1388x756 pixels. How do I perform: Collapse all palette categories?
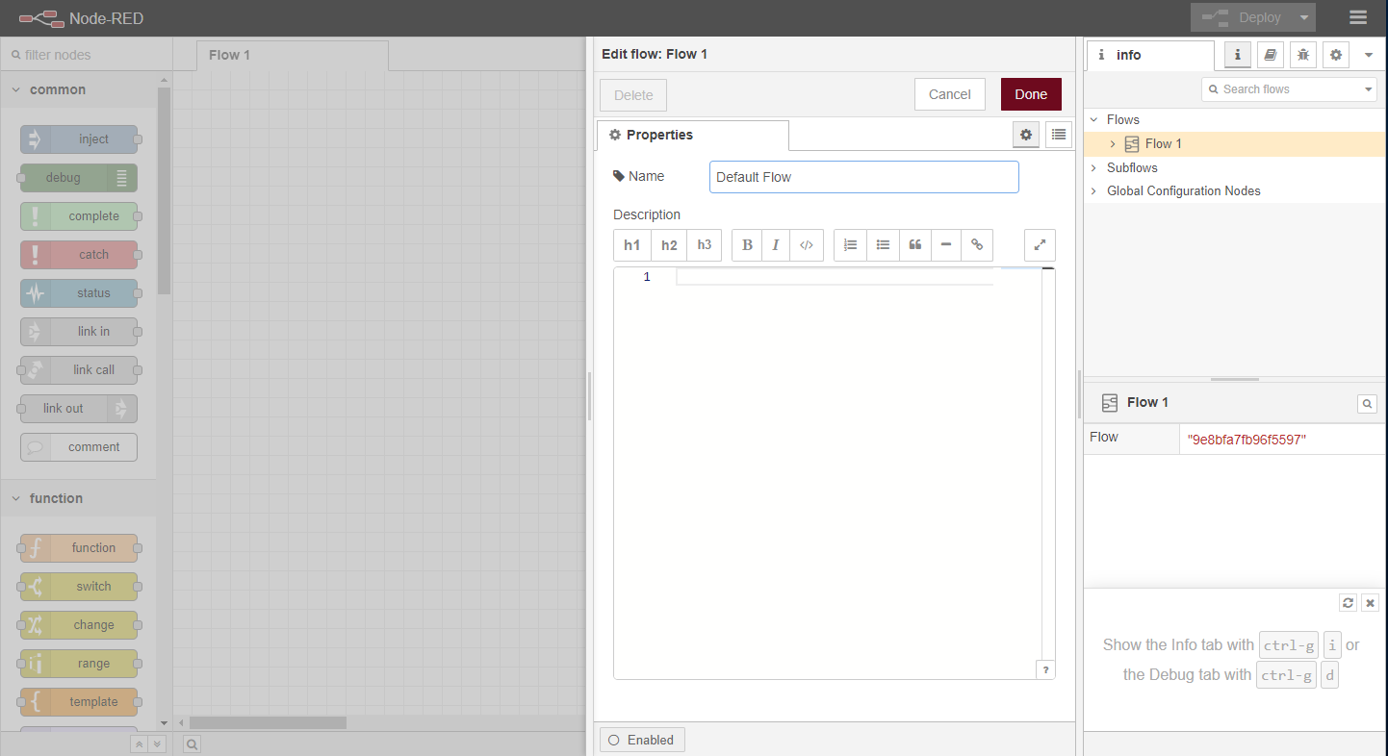[139, 743]
